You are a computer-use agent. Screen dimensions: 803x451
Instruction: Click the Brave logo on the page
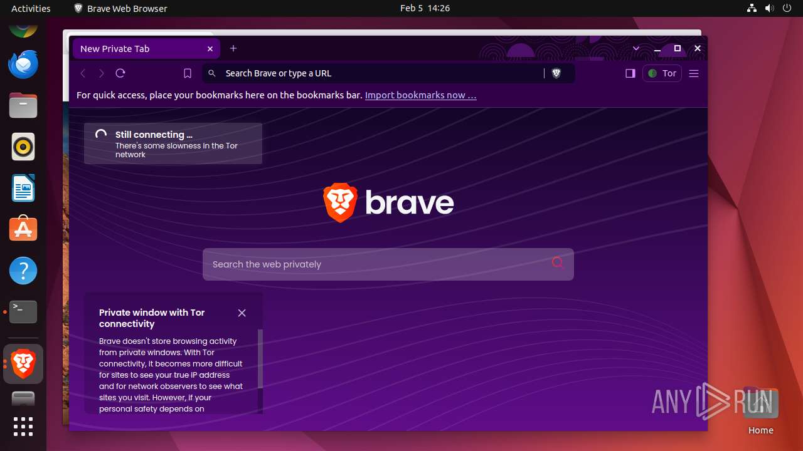click(388, 203)
